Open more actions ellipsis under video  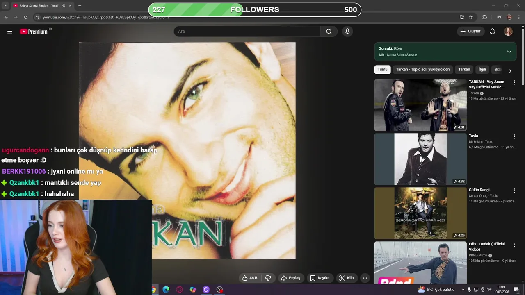coord(365,278)
